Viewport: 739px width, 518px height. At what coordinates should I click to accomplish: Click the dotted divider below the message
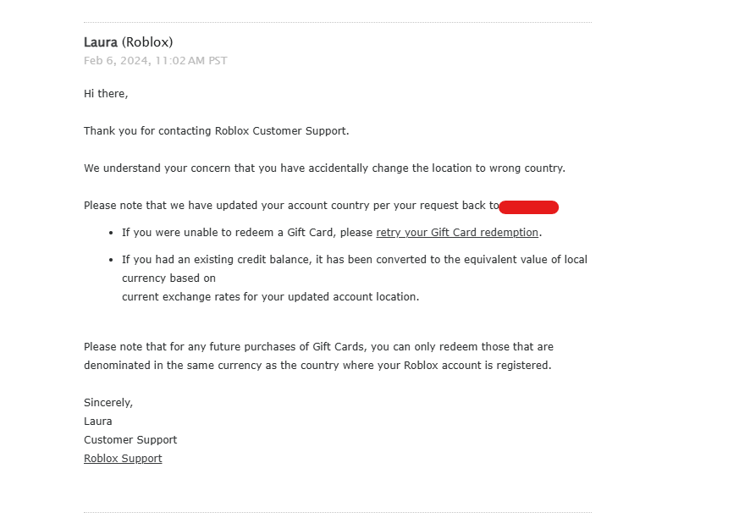coord(337,511)
